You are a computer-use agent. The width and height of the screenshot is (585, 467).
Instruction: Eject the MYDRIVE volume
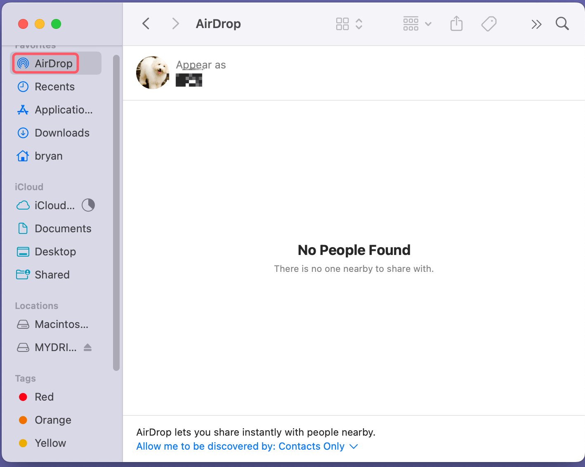[87, 347]
